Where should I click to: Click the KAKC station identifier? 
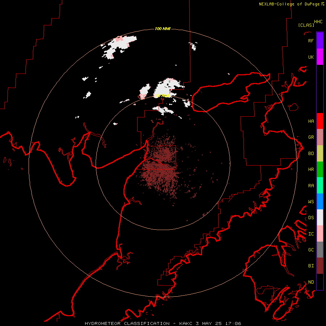click(x=186, y=323)
